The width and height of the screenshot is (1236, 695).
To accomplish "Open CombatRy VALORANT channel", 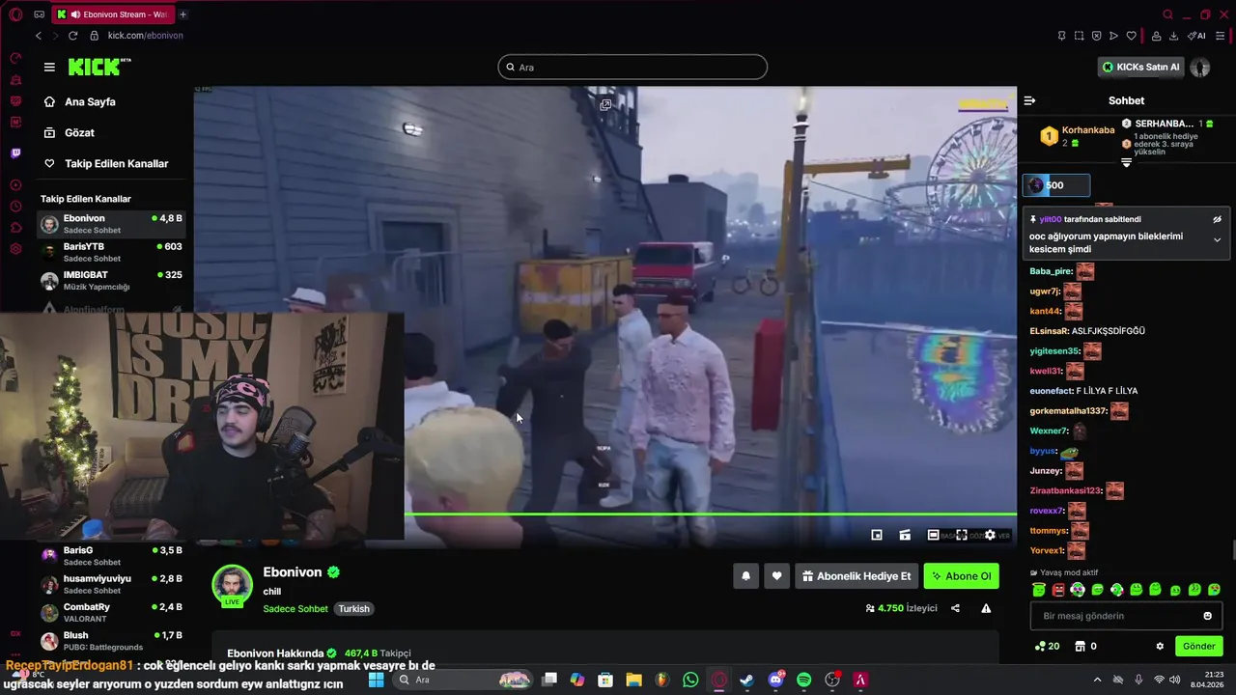I will pos(111,612).
